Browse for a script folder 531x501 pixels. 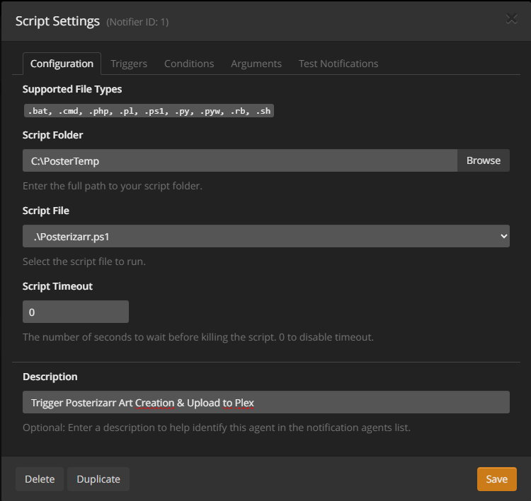tap(483, 160)
